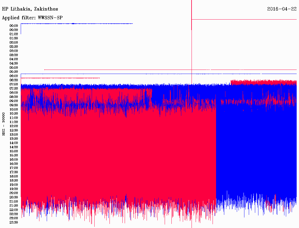Screen dimensions: 299x228
Task: Select the 08:00 time label
Action: tap(14, 93)
